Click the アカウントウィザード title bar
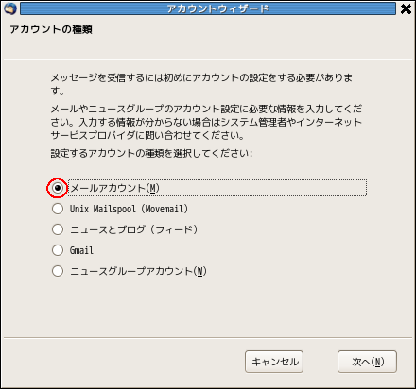 coord(208,8)
